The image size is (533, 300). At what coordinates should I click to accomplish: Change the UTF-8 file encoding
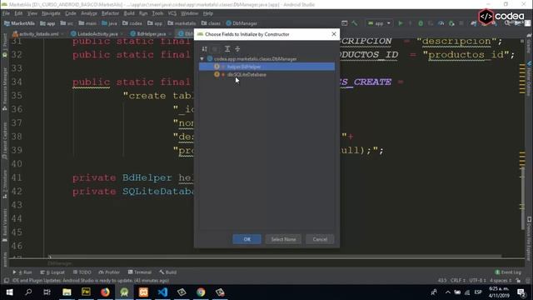[477, 281]
